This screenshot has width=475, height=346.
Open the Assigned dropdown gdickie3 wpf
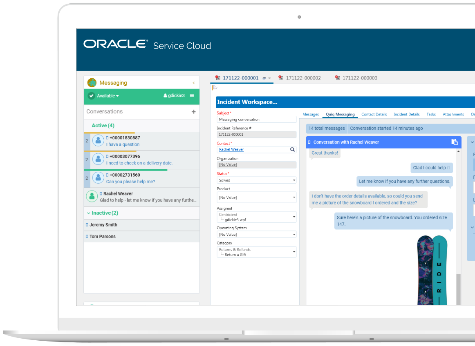[256, 217]
